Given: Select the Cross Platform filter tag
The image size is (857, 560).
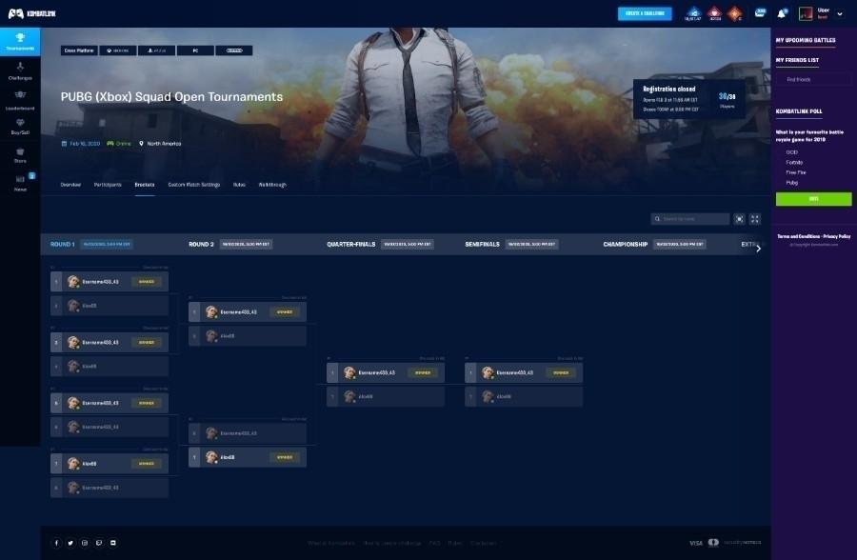Looking at the screenshot, I should (x=79, y=50).
